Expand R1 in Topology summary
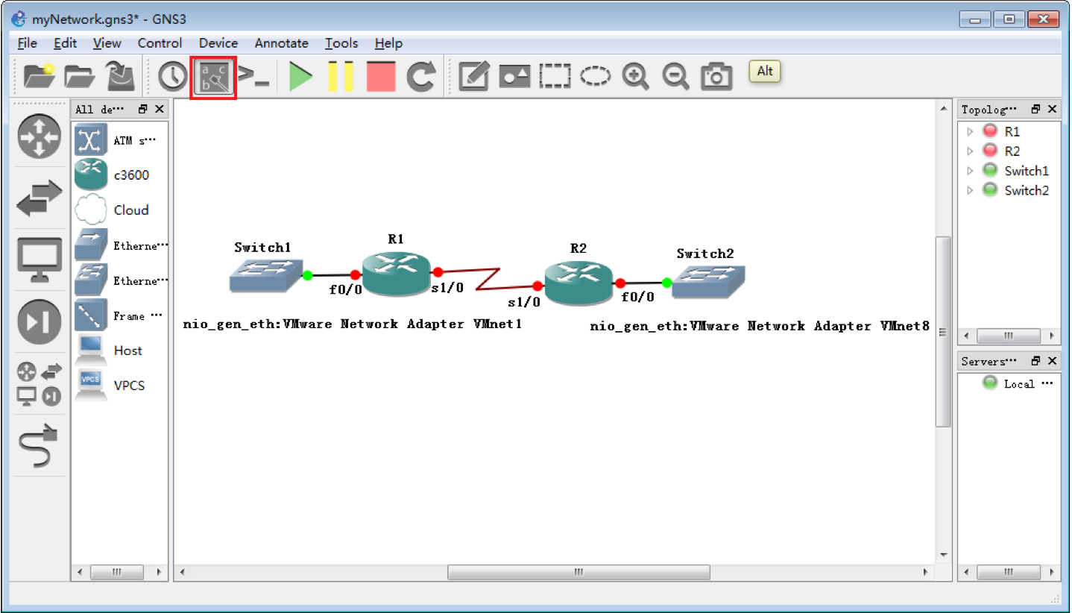1072x613 pixels. (970, 132)
